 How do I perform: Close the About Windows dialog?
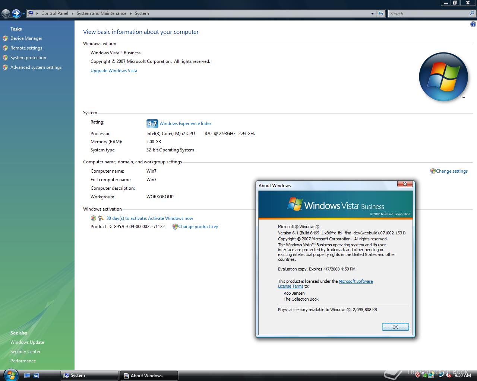tap(405, 184)
